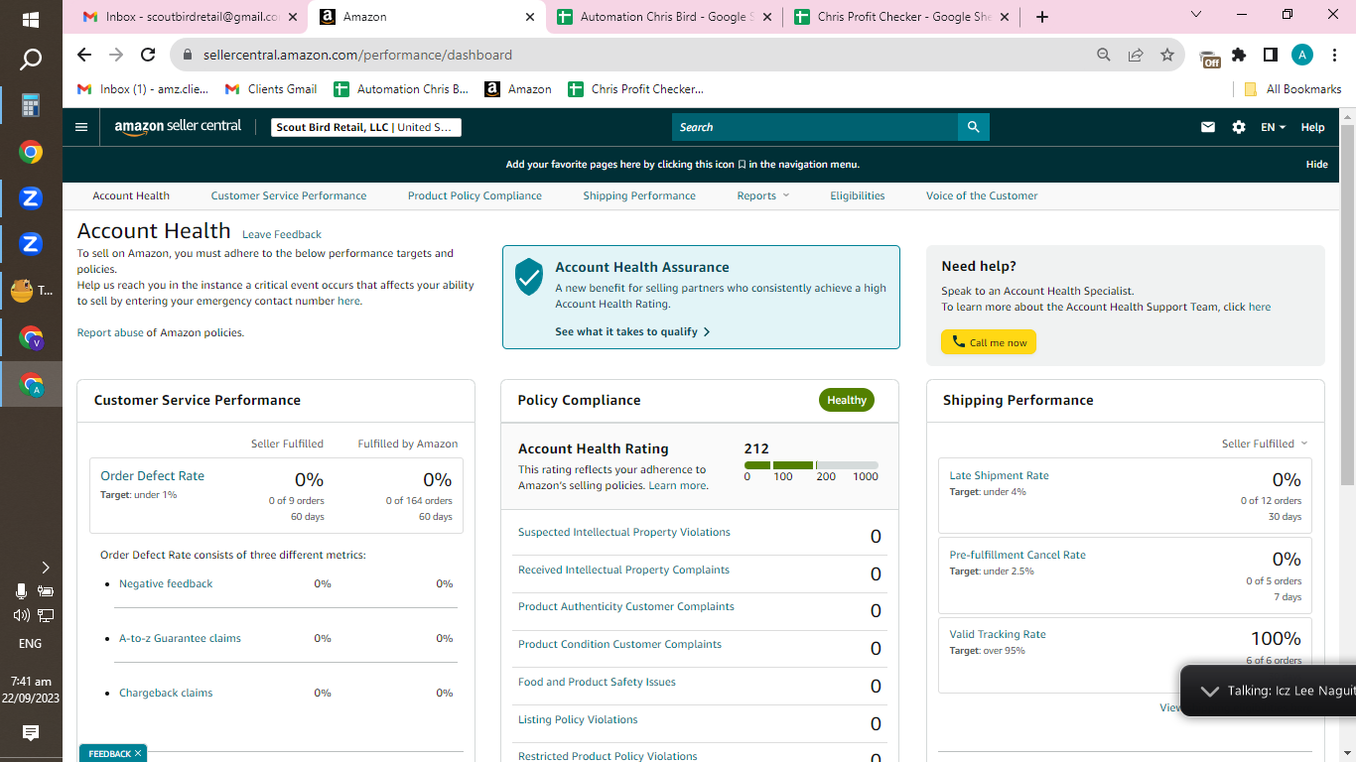
Task: Click the taskbar volume speaker icon
Action: (x=21, y=615)
